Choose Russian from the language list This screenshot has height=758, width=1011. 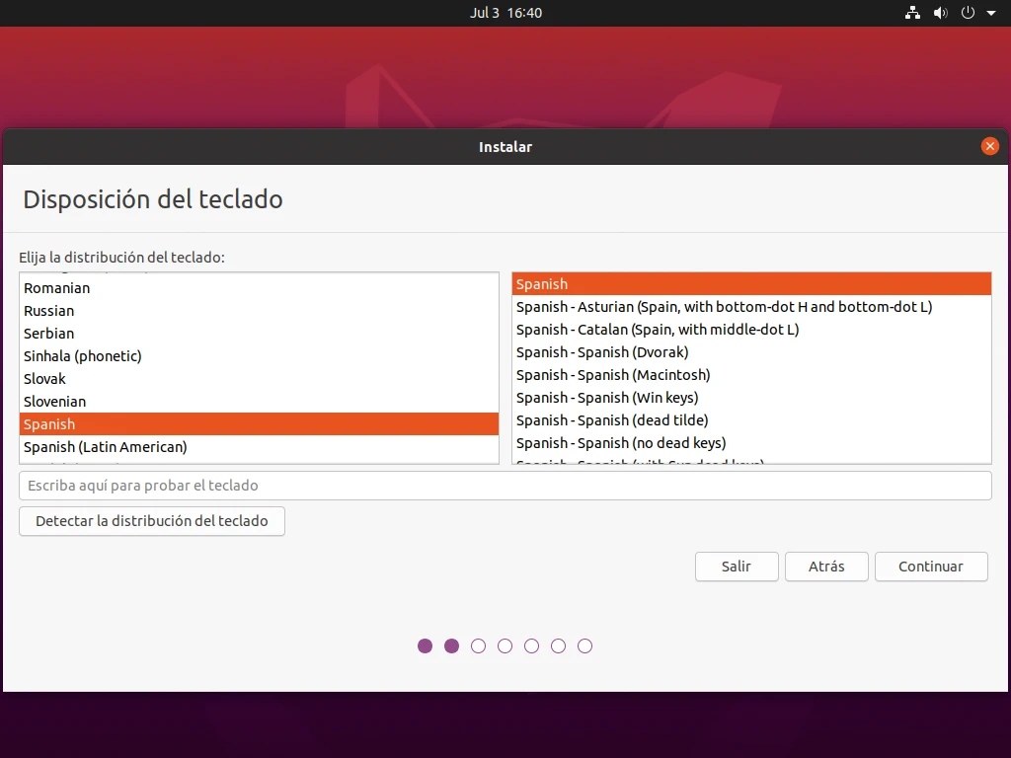tap(49, 311)
